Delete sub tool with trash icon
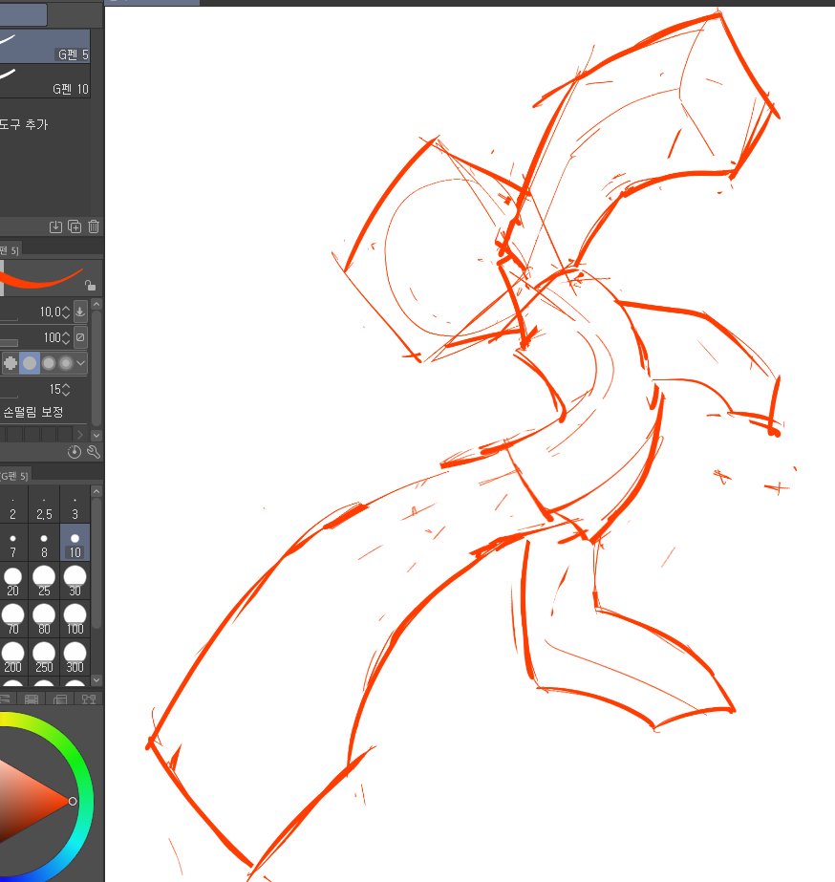Screen dimensions: 835x882 pos(94,226)
